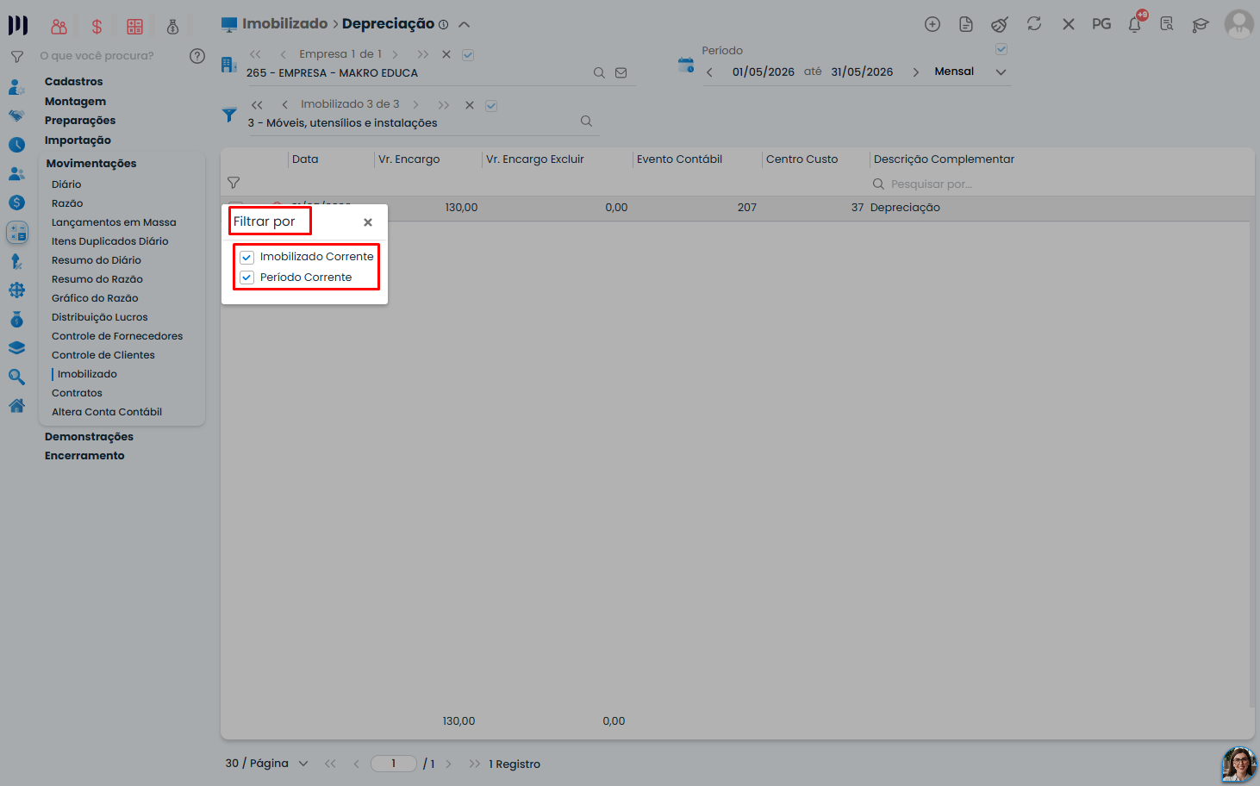Go to previous Imobilizado record
This screenshot has height=786, width=1260.
284,105
